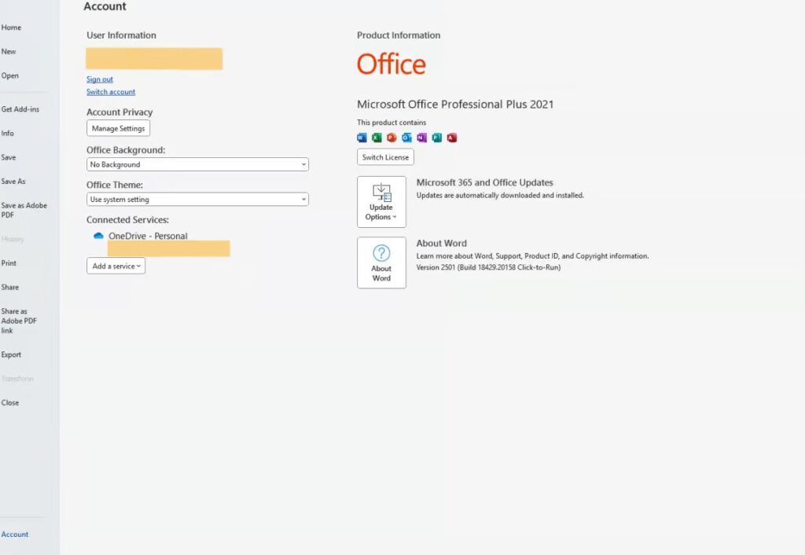Screen dimensions: 805x555
Task: Expand the Office Background dropdown
Action: [x=197, y=164]
